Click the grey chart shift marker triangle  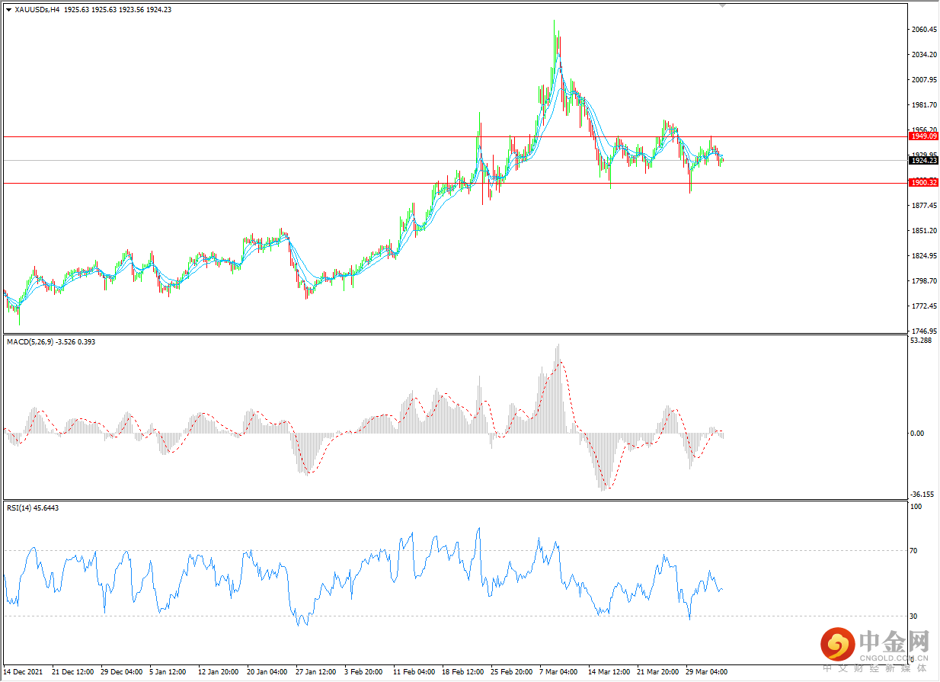pyautogui.click(x=723, y=5)
